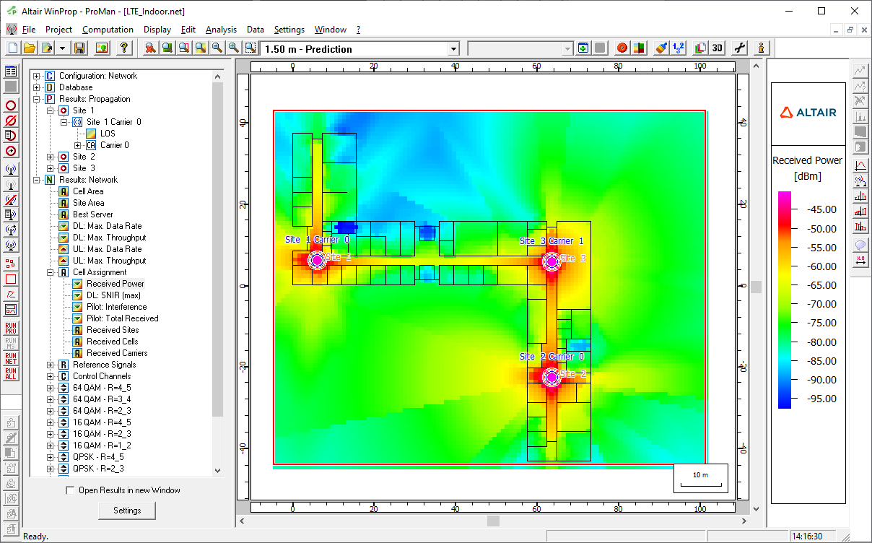Open the Computation menu

[108, 30]
